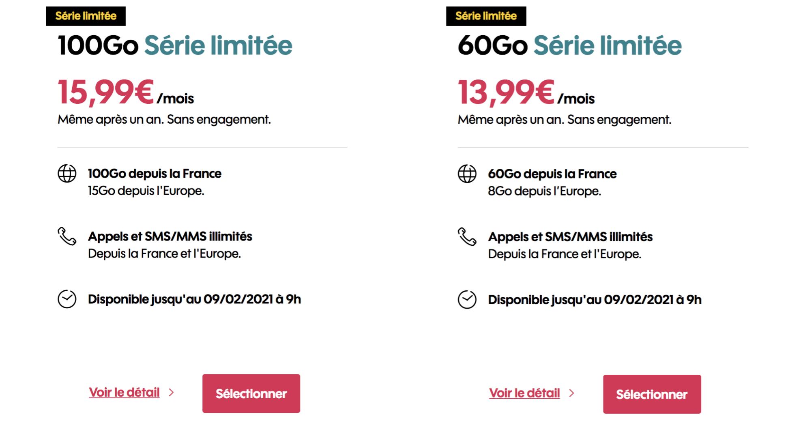Expand the 60Go detail chevron arrow
The height and width of the screenshot is (438, 803).
point(571,393)
